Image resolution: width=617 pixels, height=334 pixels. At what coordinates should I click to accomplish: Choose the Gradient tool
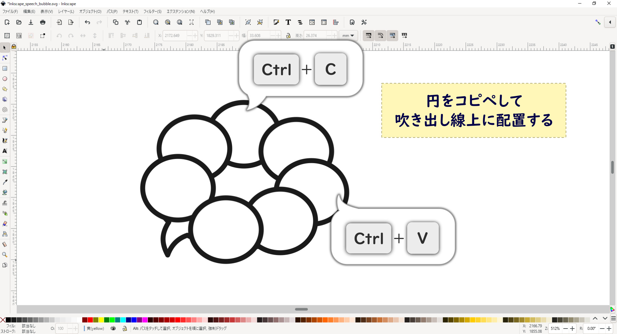click(5, 162)
